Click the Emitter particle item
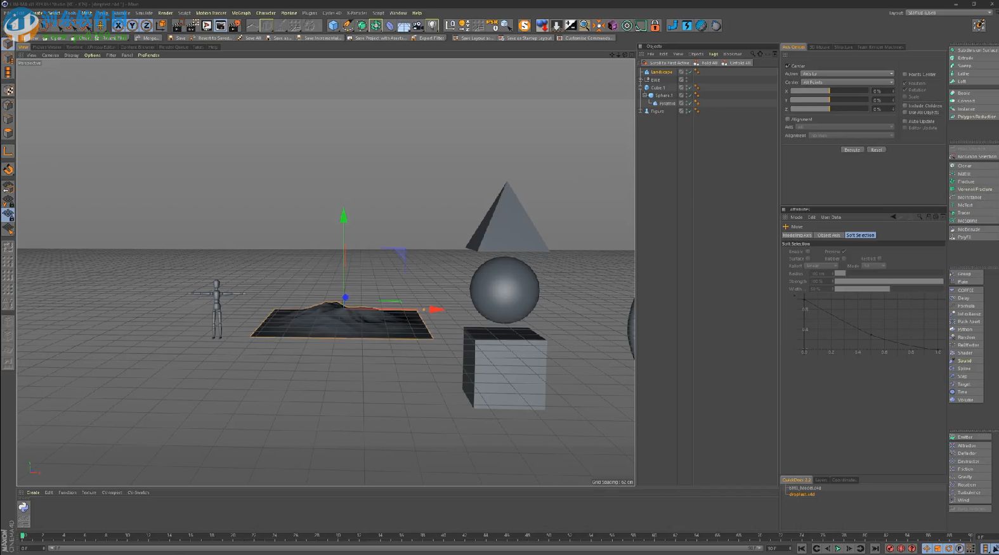999x555 pixels. (x=965, y=437)
